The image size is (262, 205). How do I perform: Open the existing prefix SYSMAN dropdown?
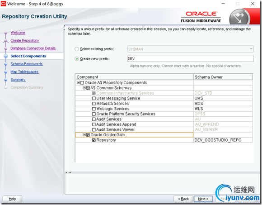[x=190, y=49]
